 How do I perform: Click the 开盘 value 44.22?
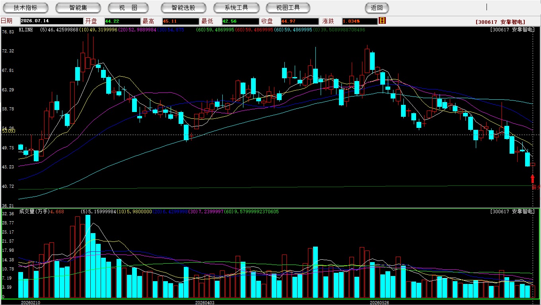pos(123,21)
